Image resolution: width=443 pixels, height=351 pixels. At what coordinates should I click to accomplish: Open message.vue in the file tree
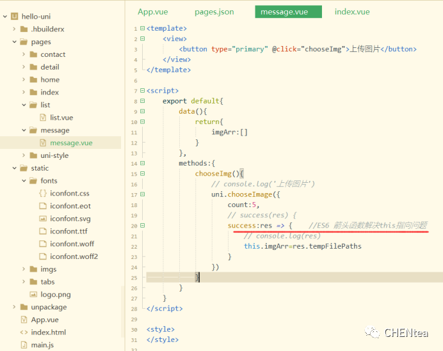(x=71, y=143)
